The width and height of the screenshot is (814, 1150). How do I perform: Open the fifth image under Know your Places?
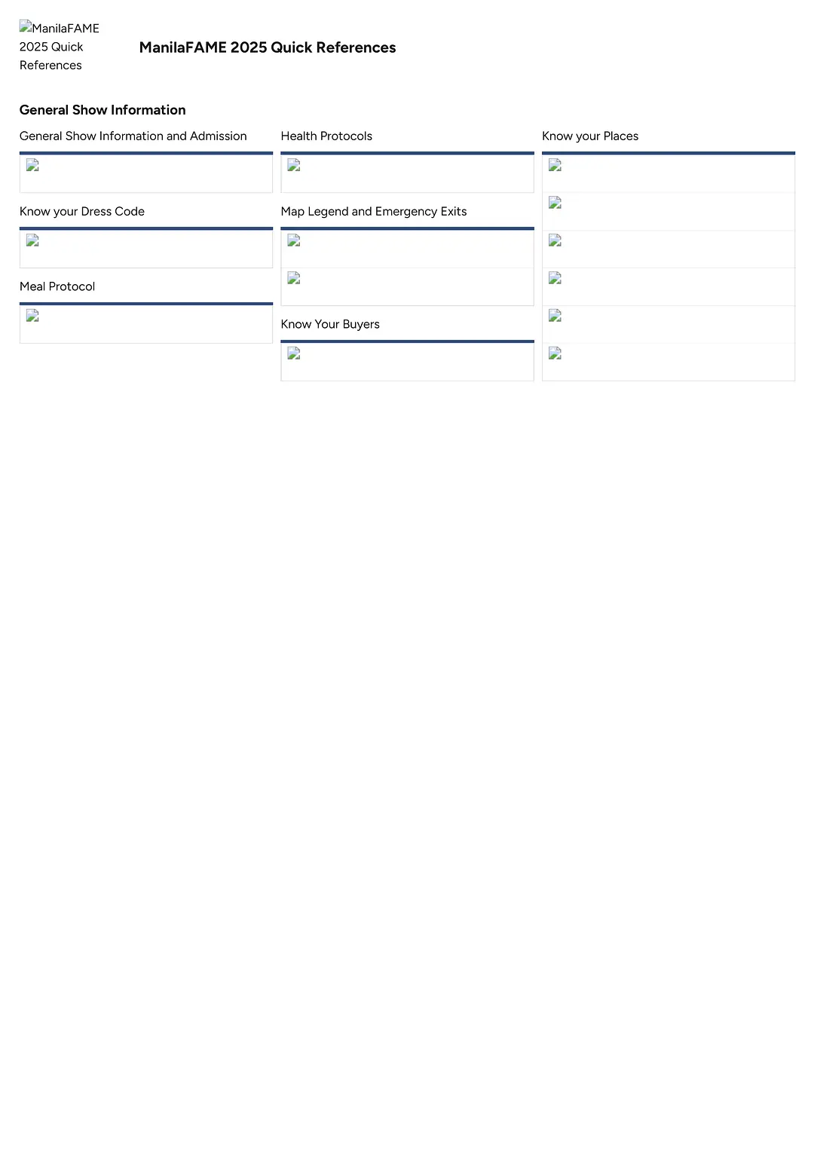(555, 317)
